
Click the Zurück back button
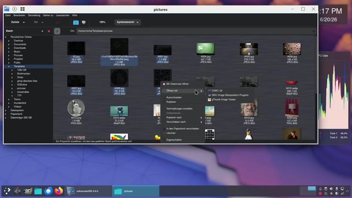(15, 22)
